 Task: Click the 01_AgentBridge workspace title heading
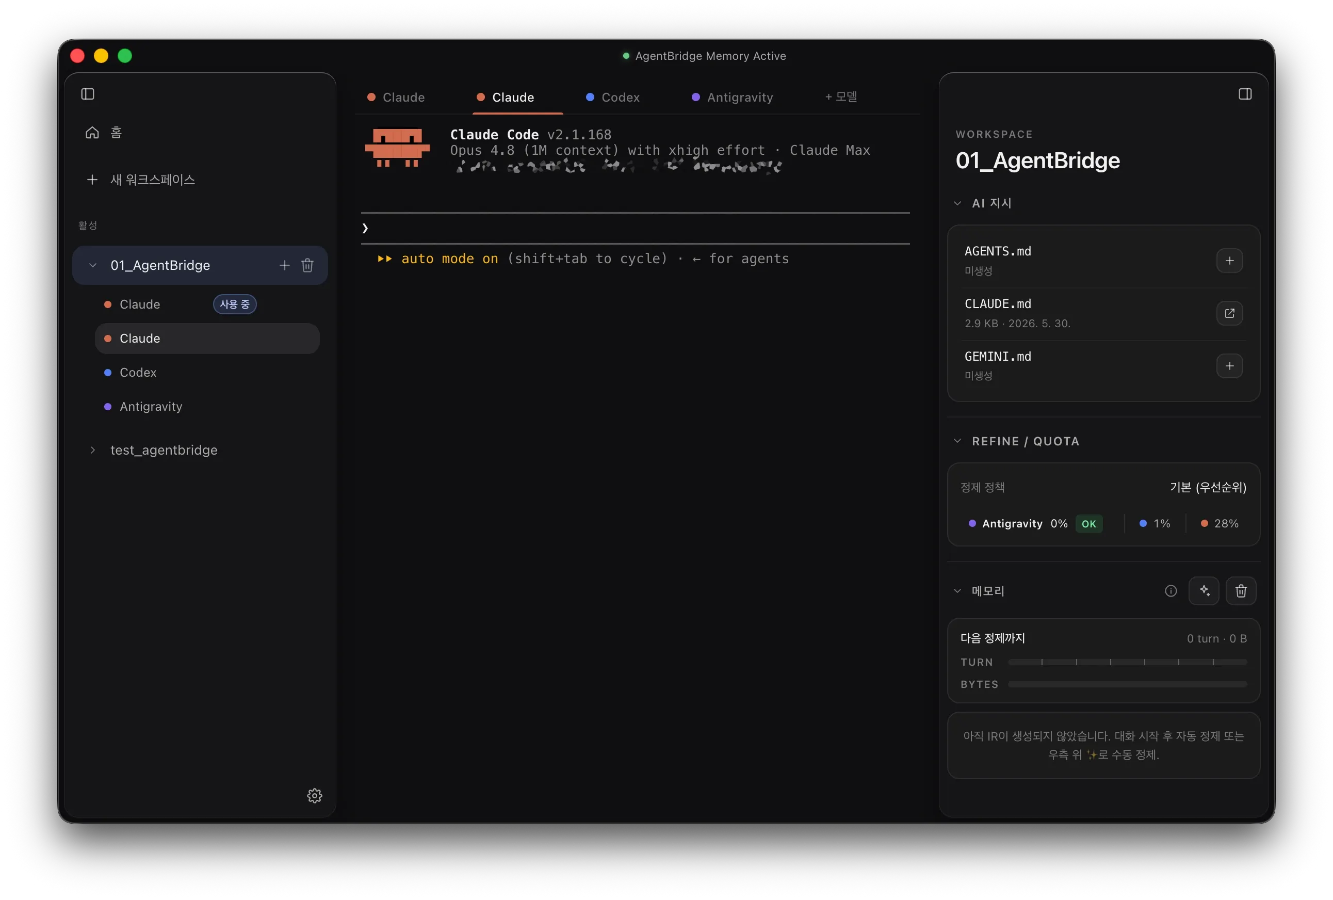pyautogui.click(x=1037, y=160)
